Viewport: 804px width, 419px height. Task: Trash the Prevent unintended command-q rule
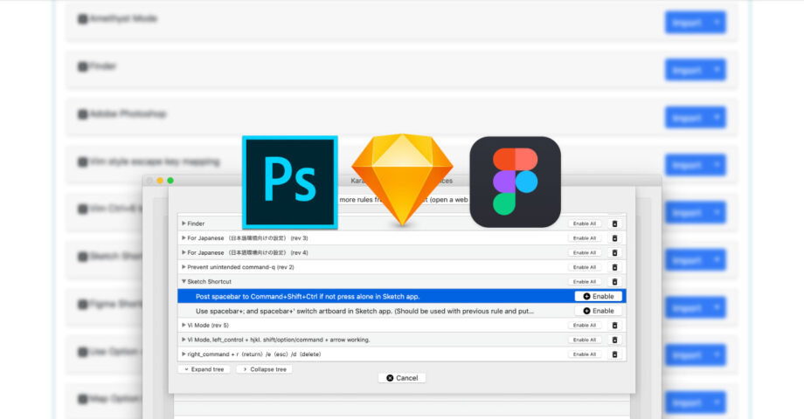[613, 267]
